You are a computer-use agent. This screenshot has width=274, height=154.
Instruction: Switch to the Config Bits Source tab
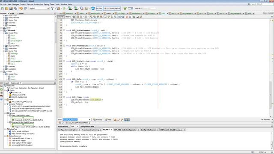coord(148,130)
